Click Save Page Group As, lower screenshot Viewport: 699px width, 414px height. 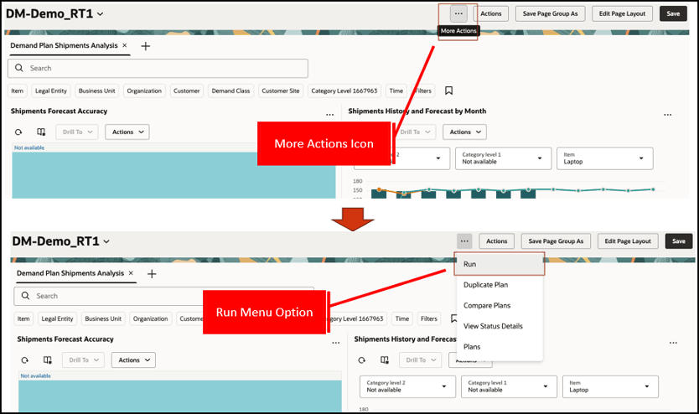(556, 241)
